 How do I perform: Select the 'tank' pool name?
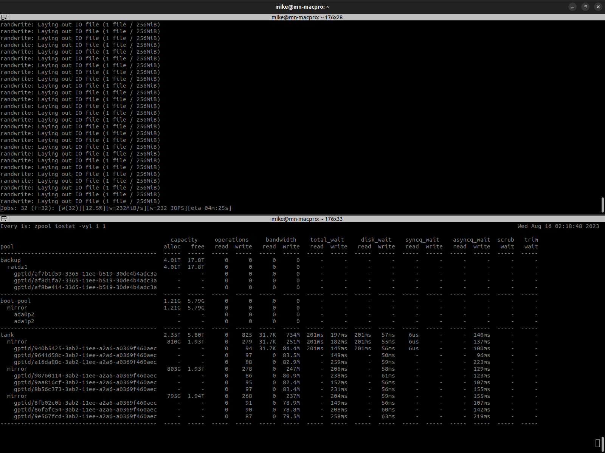7,335
